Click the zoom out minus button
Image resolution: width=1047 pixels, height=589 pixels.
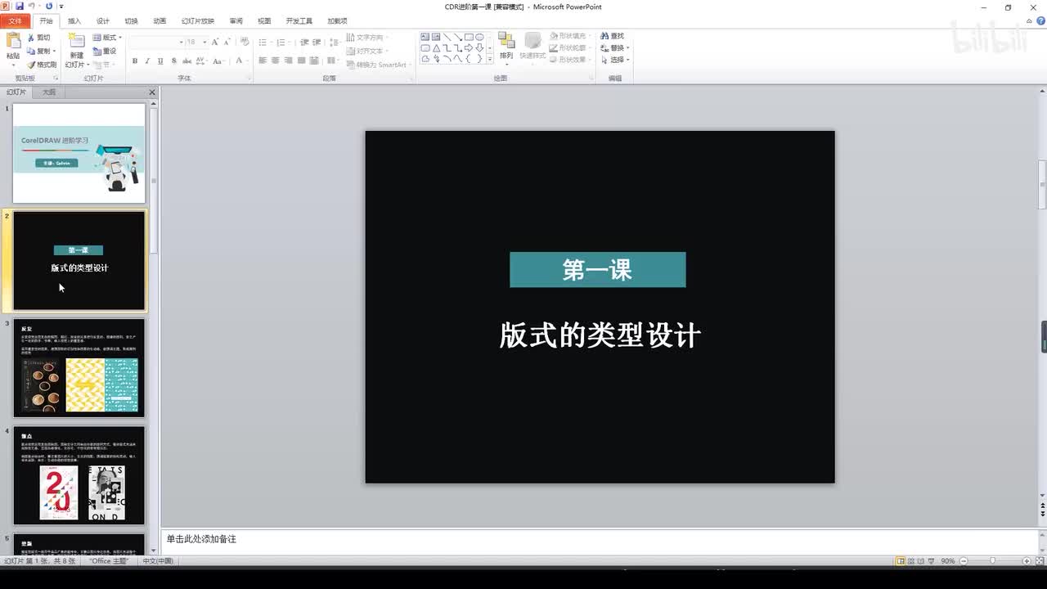964,561
